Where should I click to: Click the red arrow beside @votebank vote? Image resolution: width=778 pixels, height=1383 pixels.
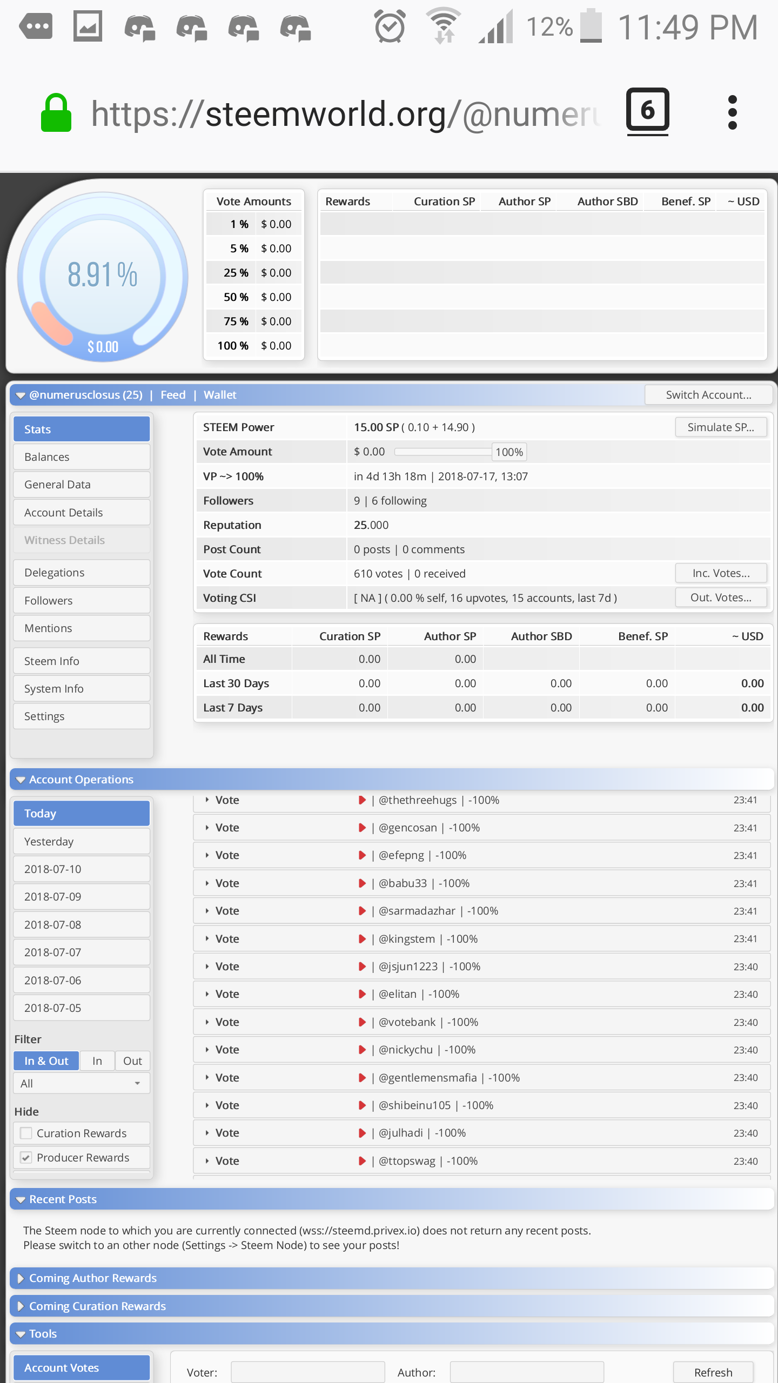pyautogui.click(x=362, y=1022)
